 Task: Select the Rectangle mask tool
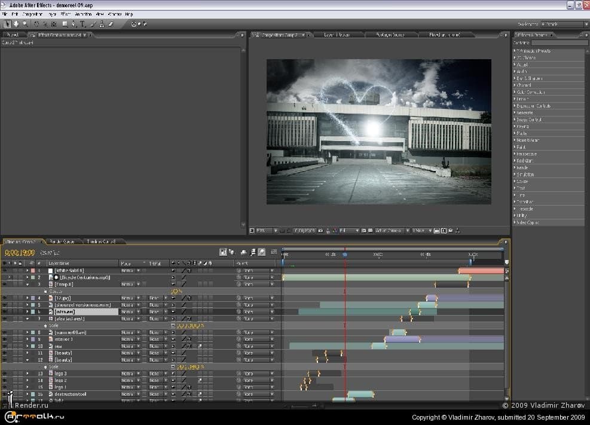coord(65,24)
